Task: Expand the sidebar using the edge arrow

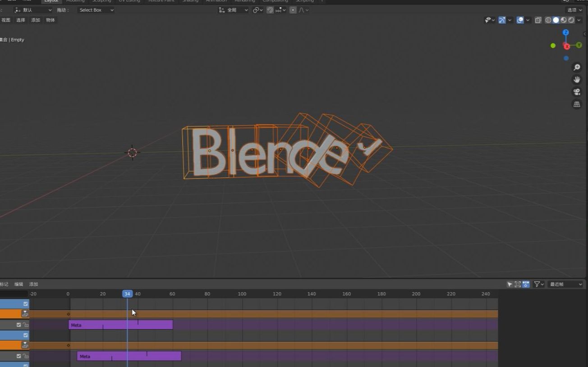Action: tap(585, 34)
